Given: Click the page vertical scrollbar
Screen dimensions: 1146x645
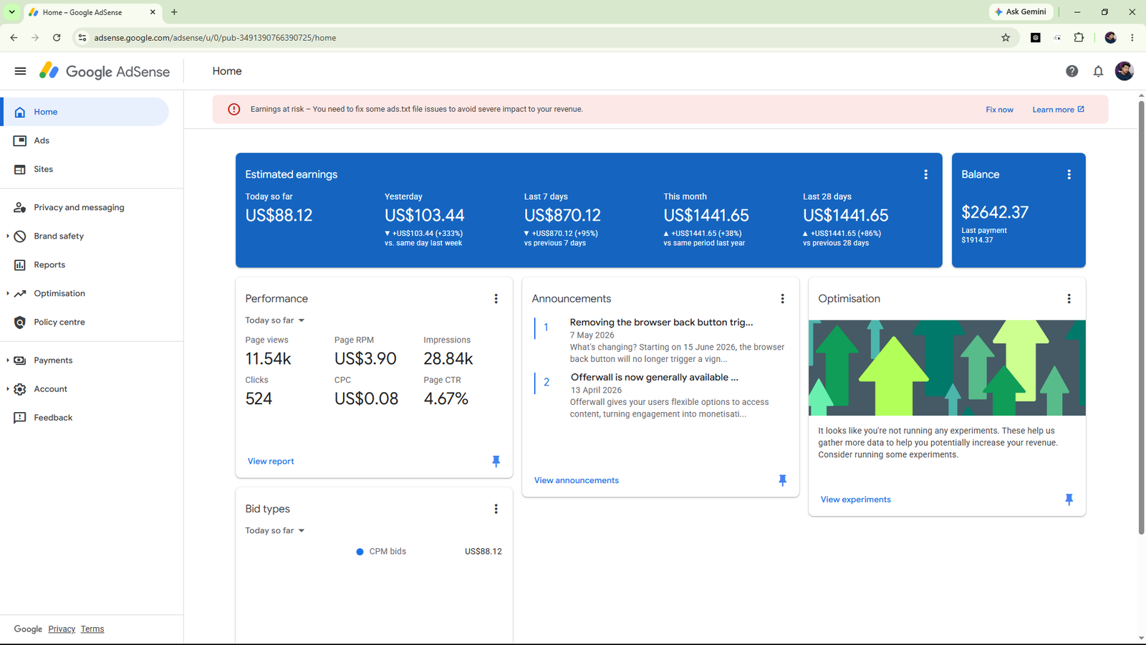Looking at the screenshot, I should [1141, 319].
